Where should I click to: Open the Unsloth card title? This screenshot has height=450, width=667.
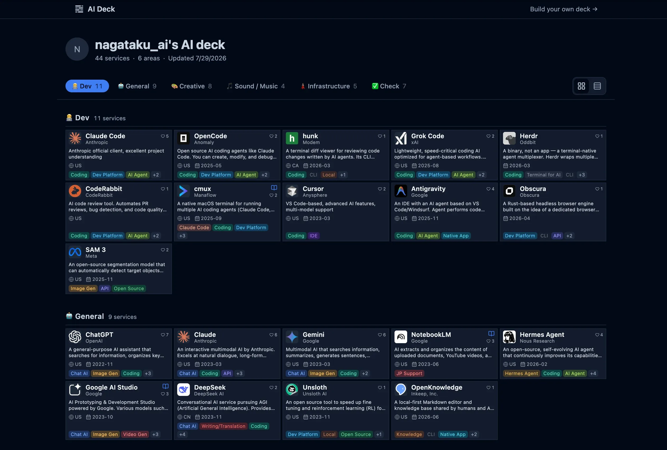pos(314,387)
